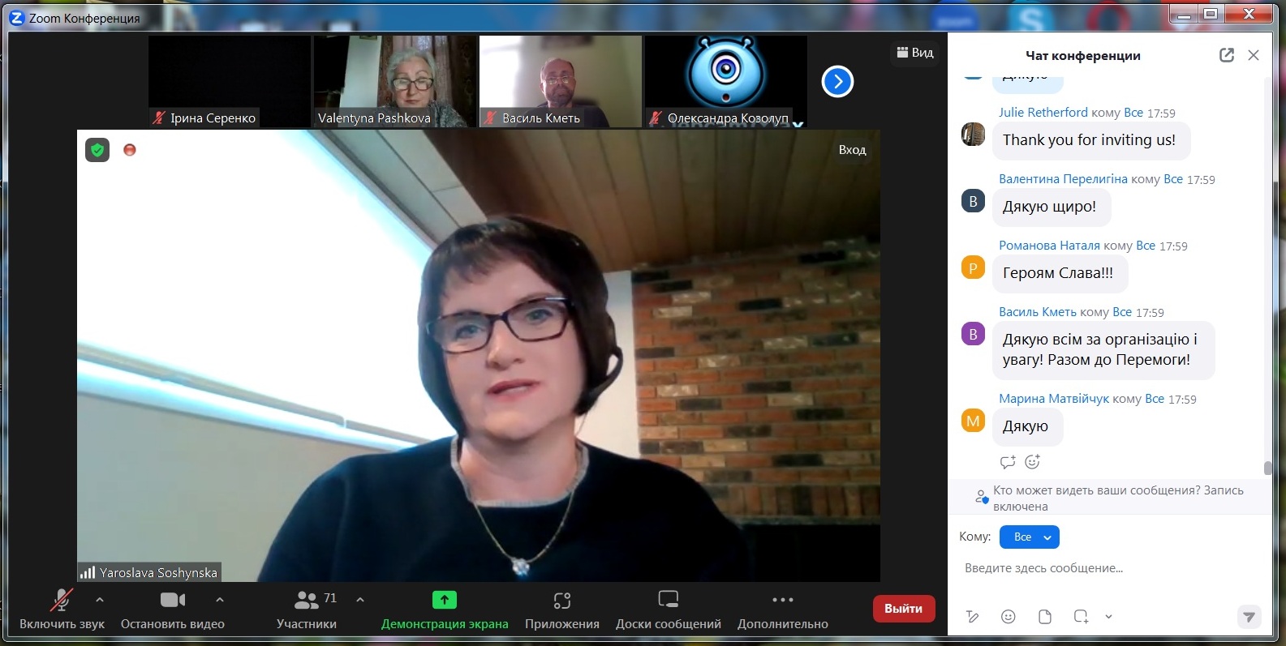Expand audio settings arrow next to microphone
This screenshot has width=1286, height=646.
point(100,600)
